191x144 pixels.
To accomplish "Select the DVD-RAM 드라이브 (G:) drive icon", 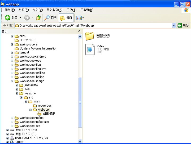I will 12,138.
